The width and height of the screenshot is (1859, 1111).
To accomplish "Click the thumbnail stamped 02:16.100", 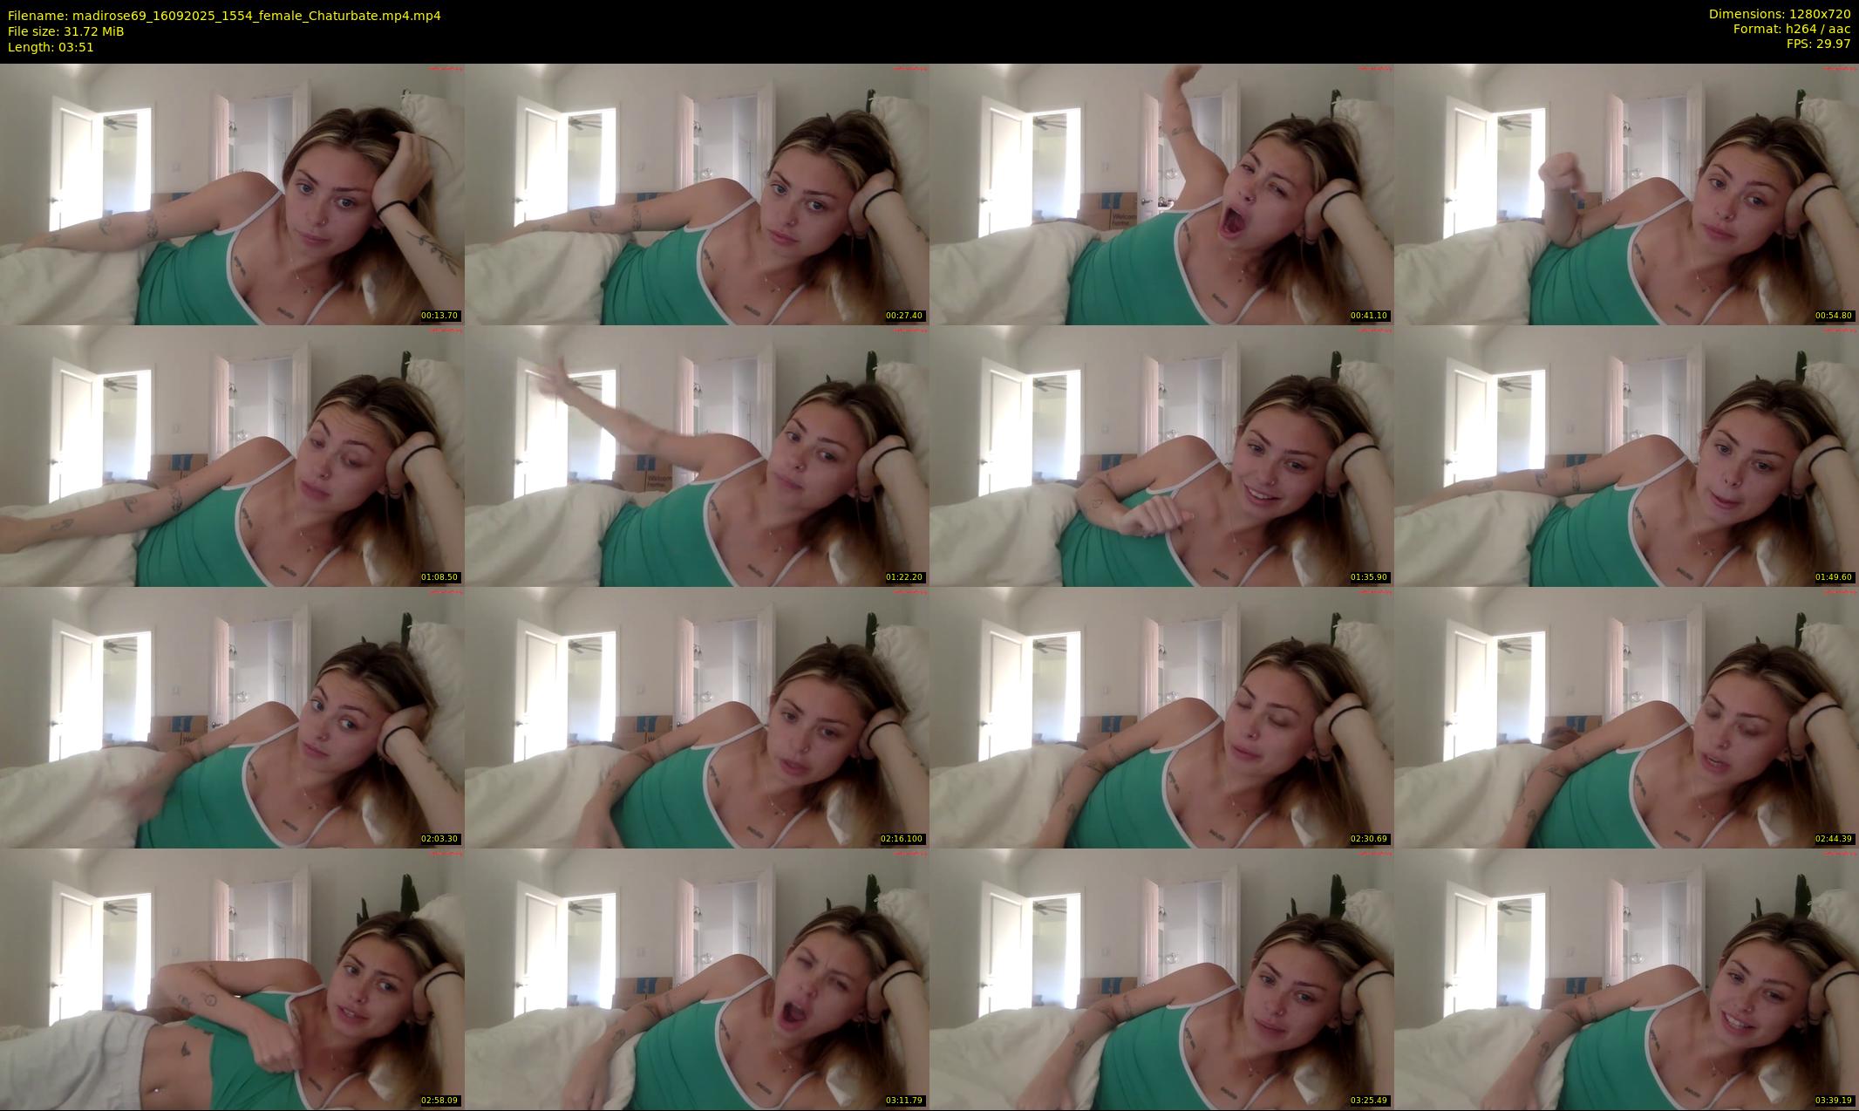I will tap(697, 717).
